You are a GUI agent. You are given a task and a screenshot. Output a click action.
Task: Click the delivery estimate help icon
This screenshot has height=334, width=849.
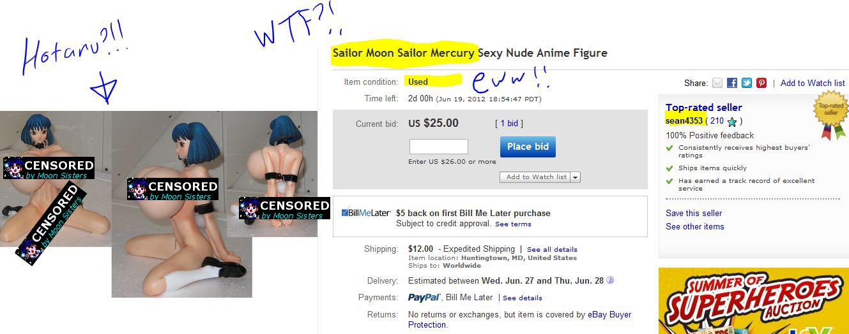click(610, 280)
